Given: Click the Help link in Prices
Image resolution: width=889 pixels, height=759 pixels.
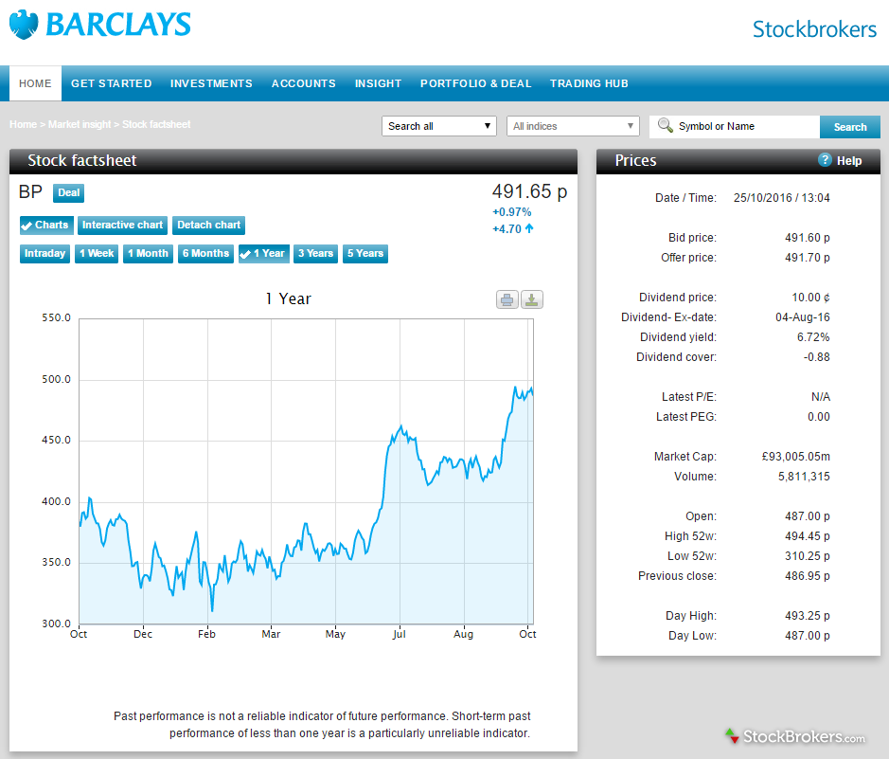Looking at the screenshot, I should click(x=849, y=160).
